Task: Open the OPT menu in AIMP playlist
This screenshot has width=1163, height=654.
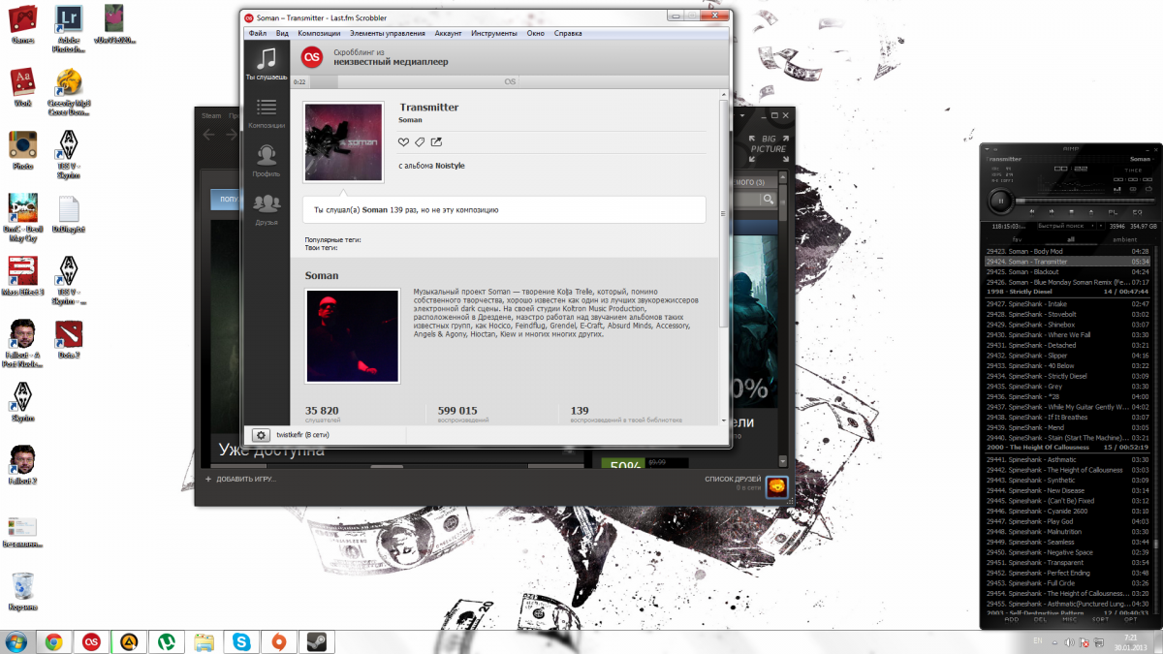Action: 1130,619
